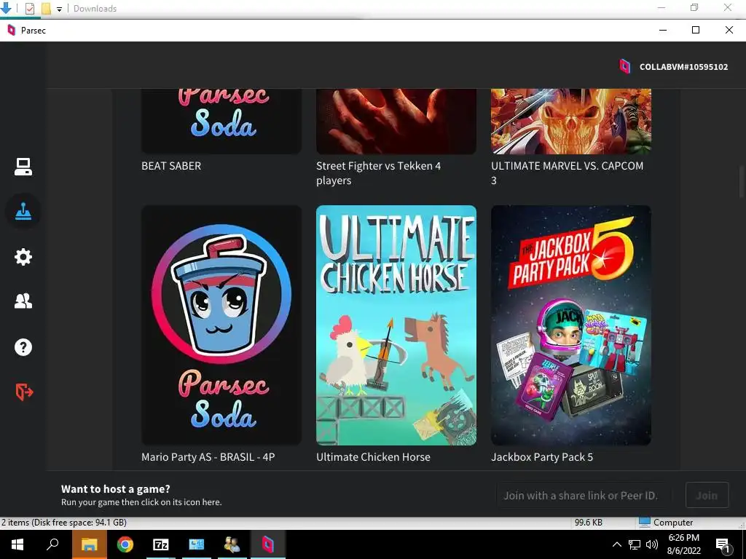Click the COLLABVM#10595102 account name

683,67
